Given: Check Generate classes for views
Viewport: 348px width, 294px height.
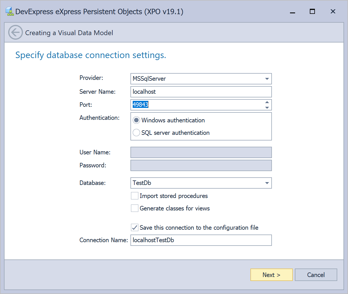Looking at the screenshot, I should click(x=135, y=208).
